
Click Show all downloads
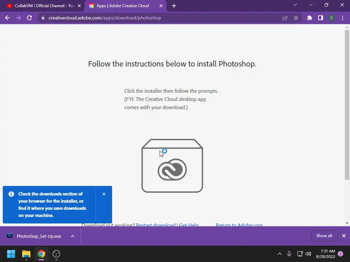coord(324,236)
